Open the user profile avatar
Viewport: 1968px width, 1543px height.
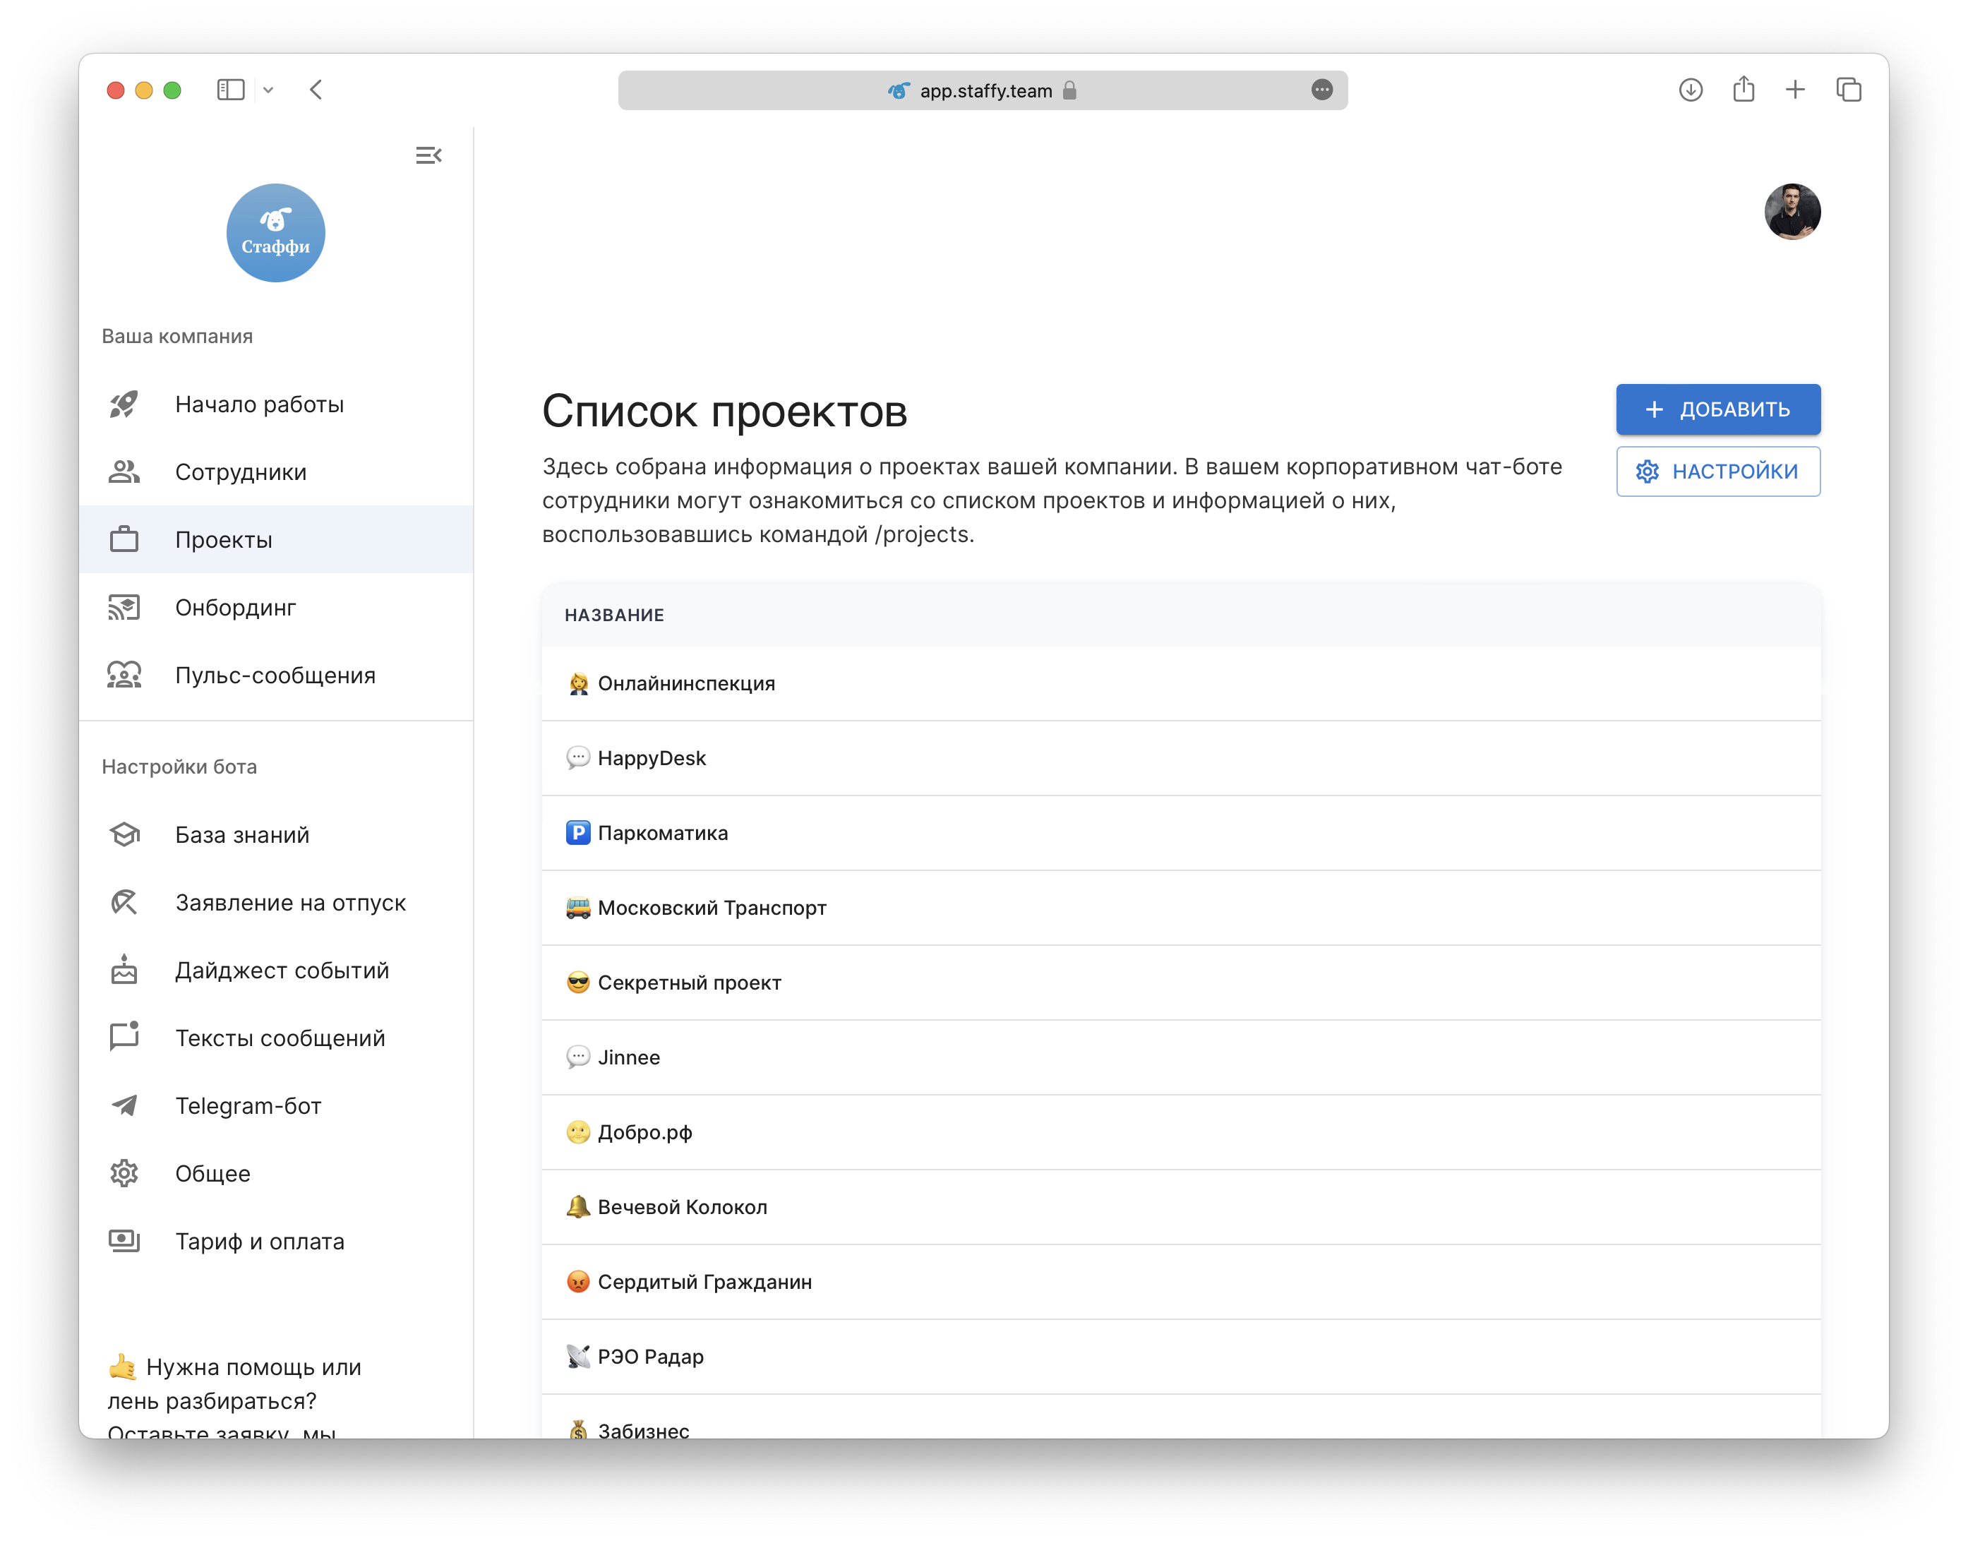[1792, 211]
